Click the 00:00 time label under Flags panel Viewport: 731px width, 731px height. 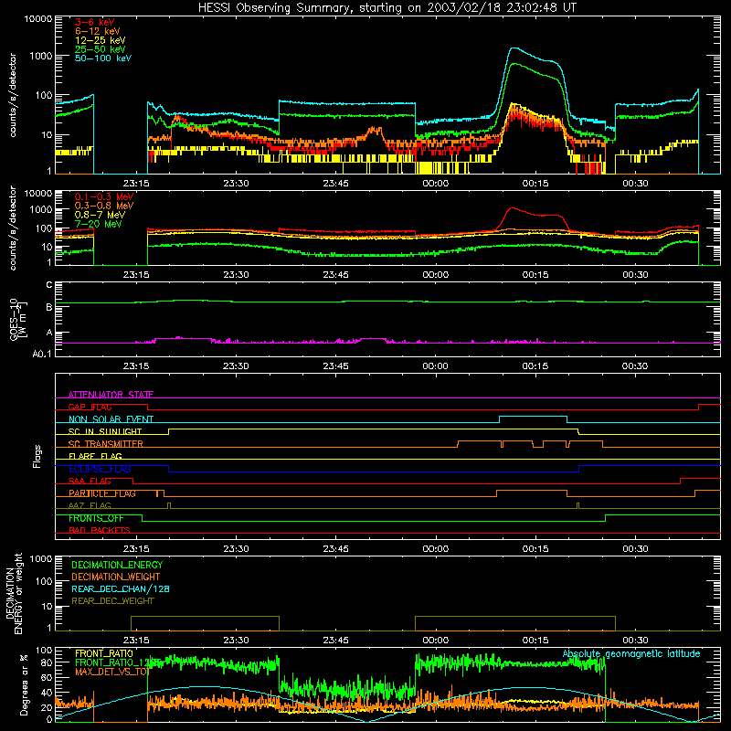point(436,549)
